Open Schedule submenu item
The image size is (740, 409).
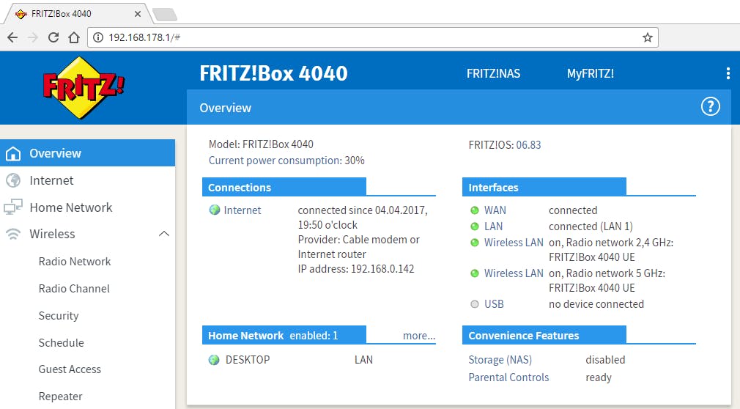[62, 343]
